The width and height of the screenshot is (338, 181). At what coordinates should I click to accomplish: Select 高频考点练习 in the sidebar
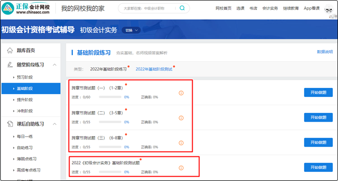coord(31,170)
